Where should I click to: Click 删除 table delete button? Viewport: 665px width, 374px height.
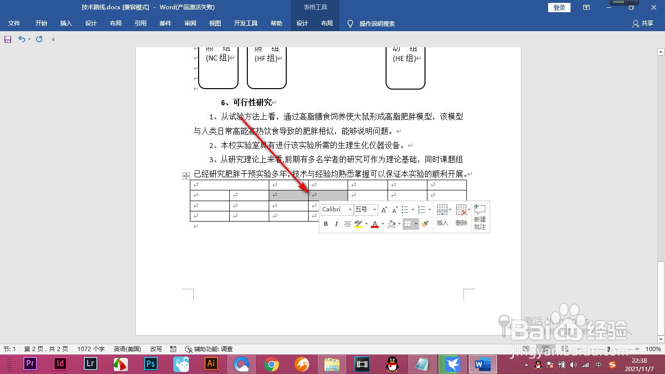click(x=462, y=215)
